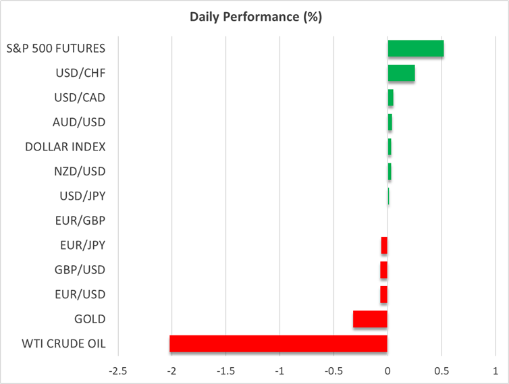Click the Daily Performance (%) chart title

click(254, 18)
